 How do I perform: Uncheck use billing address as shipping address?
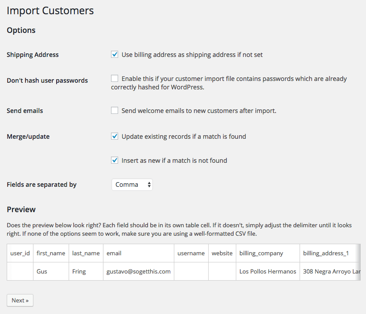(x=115, y=55)
